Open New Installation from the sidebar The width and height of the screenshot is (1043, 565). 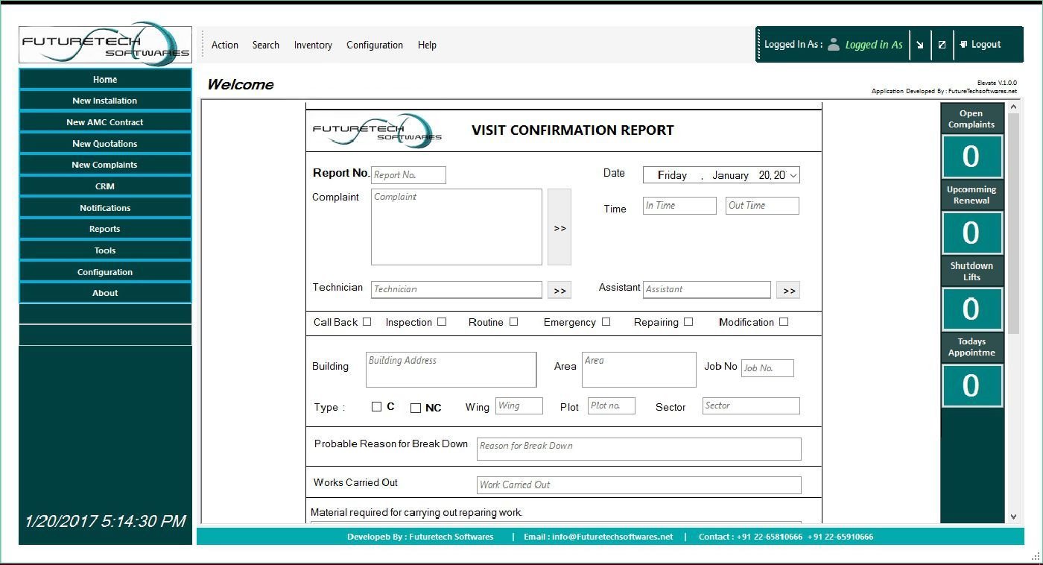click(x=105, y=101)
